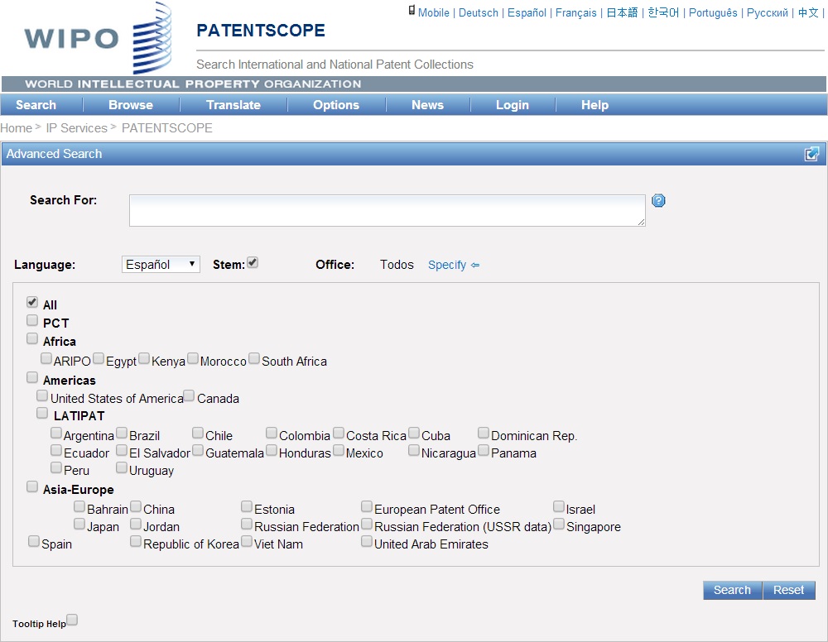Check the Kenya checkbox

[144, 358]
